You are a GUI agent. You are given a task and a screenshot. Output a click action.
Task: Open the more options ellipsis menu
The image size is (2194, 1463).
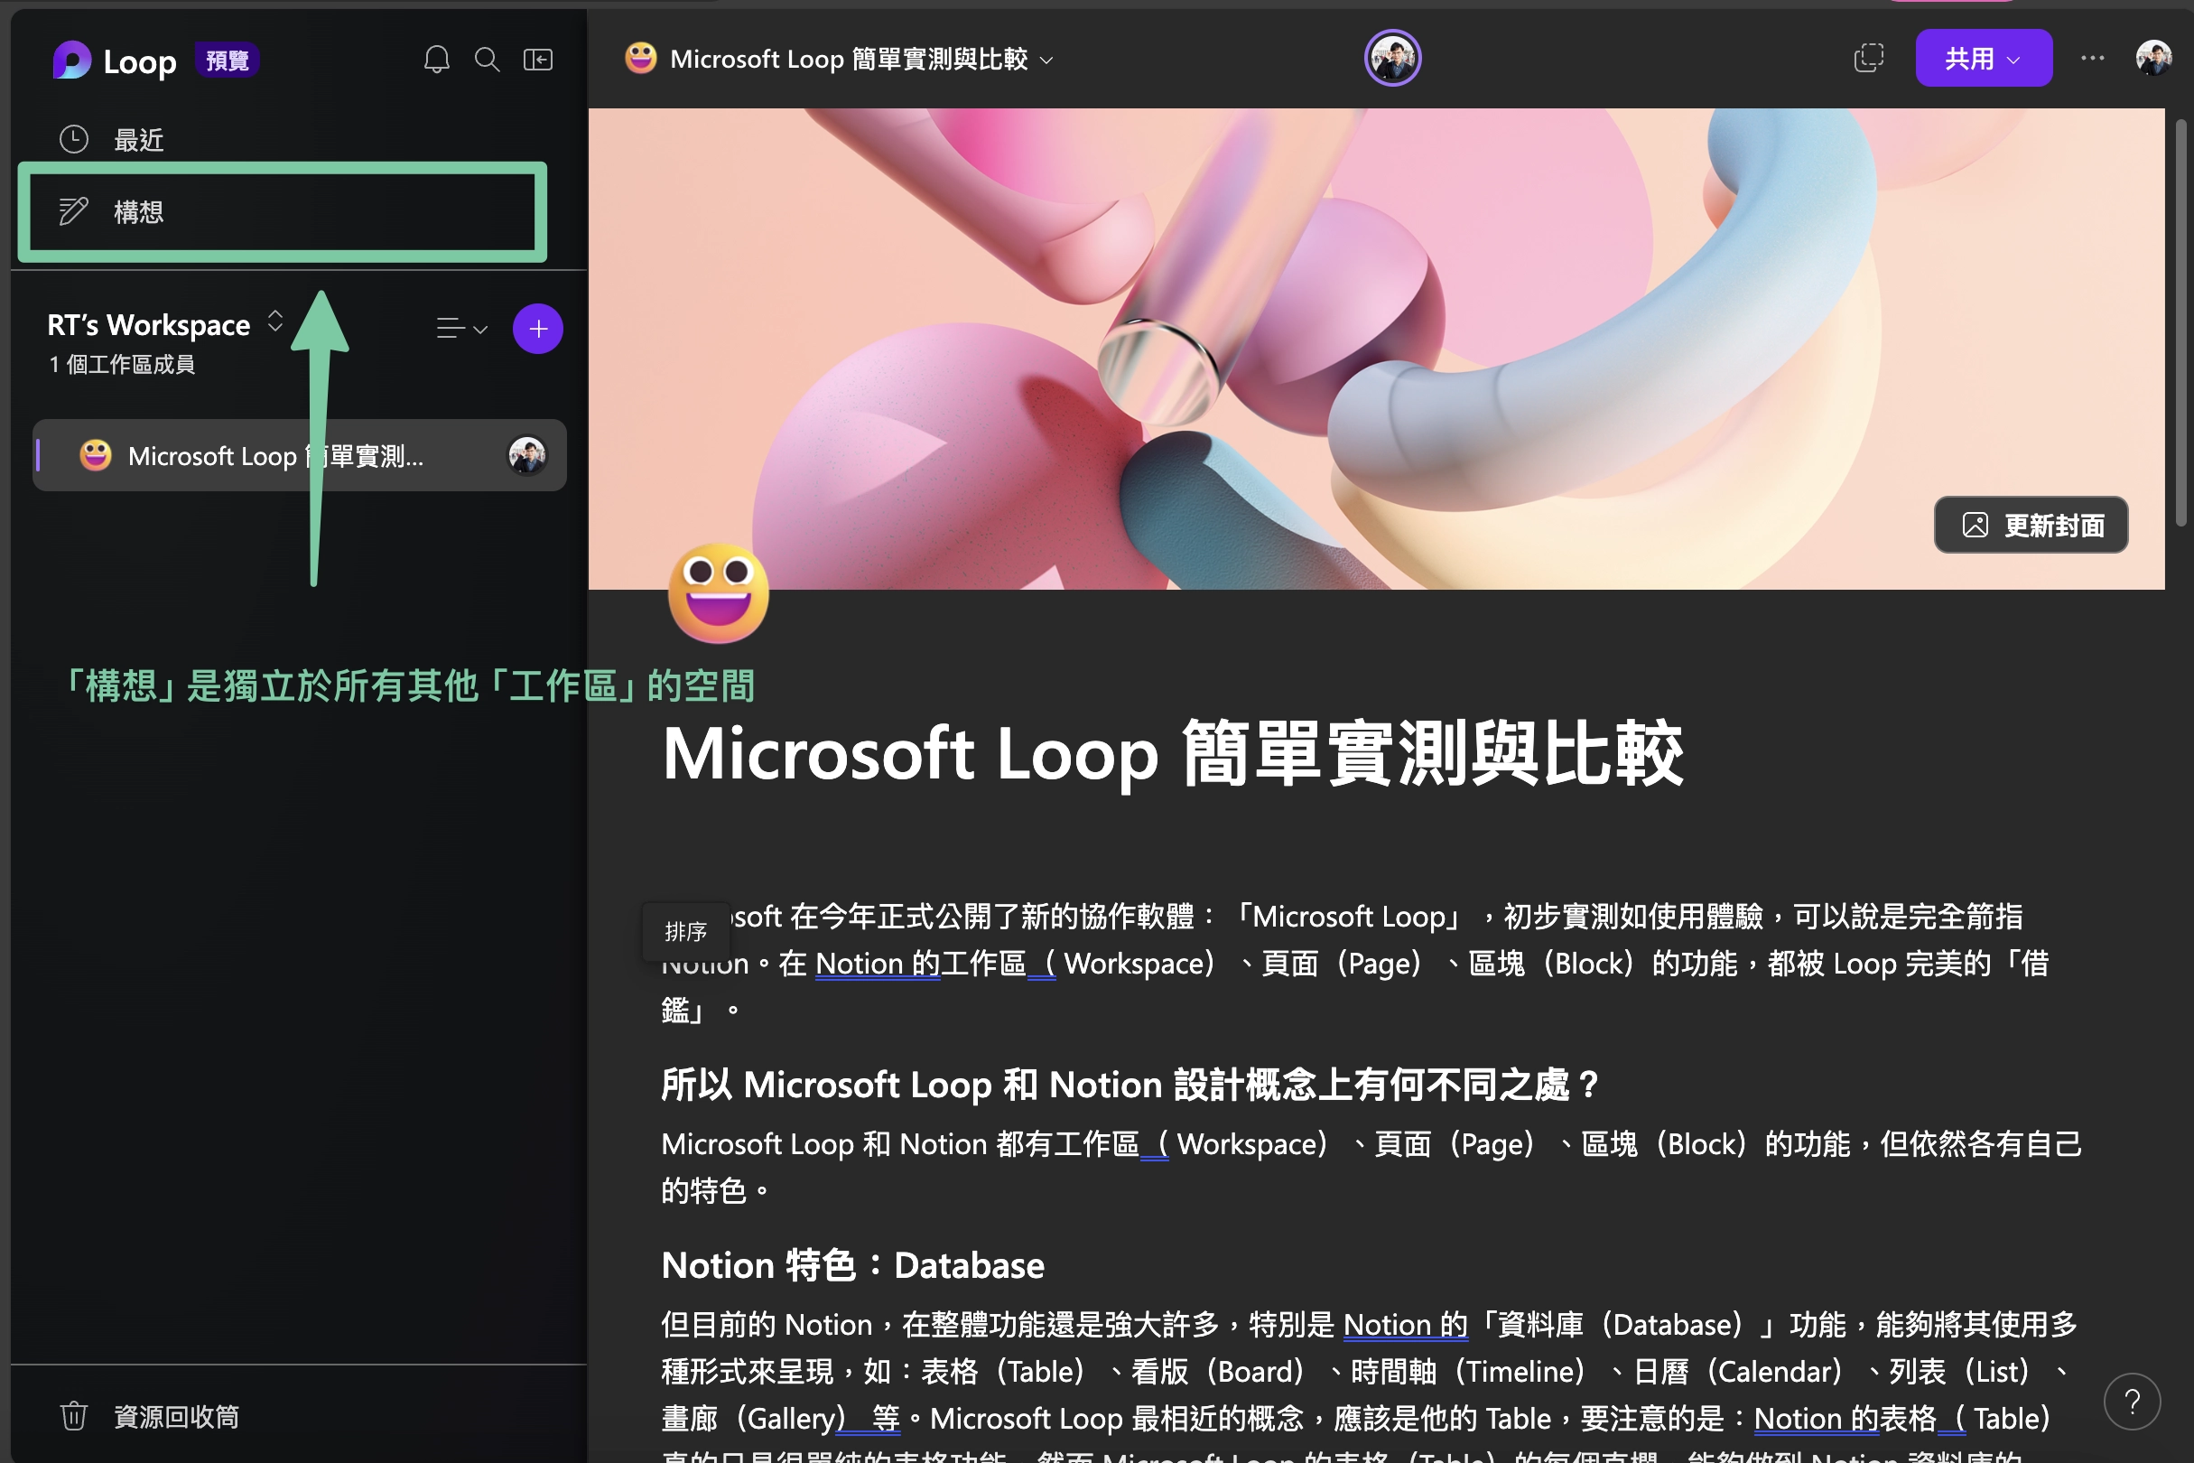tap(2092, 58)
